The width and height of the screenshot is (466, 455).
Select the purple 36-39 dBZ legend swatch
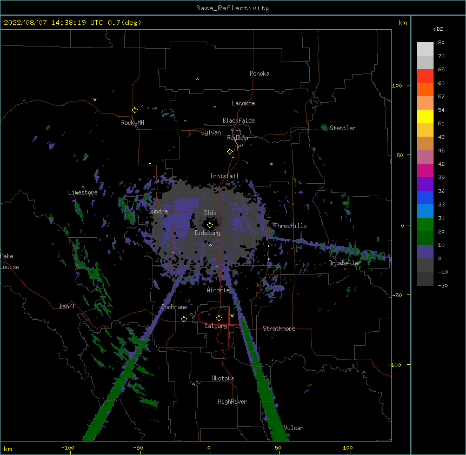[425, 184]
